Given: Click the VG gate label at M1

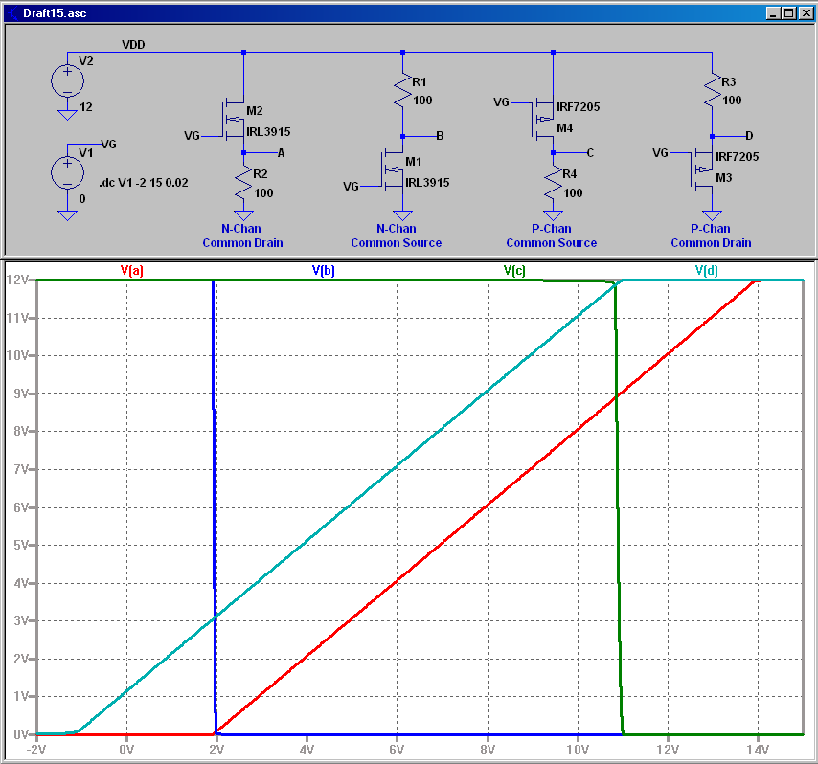Looking at the screenshot, I should click(x=351, y=186).
